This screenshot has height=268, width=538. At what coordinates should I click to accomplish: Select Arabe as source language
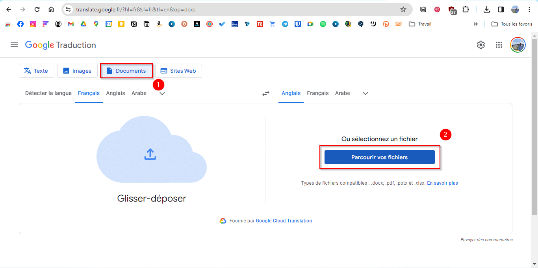(139, 93)
